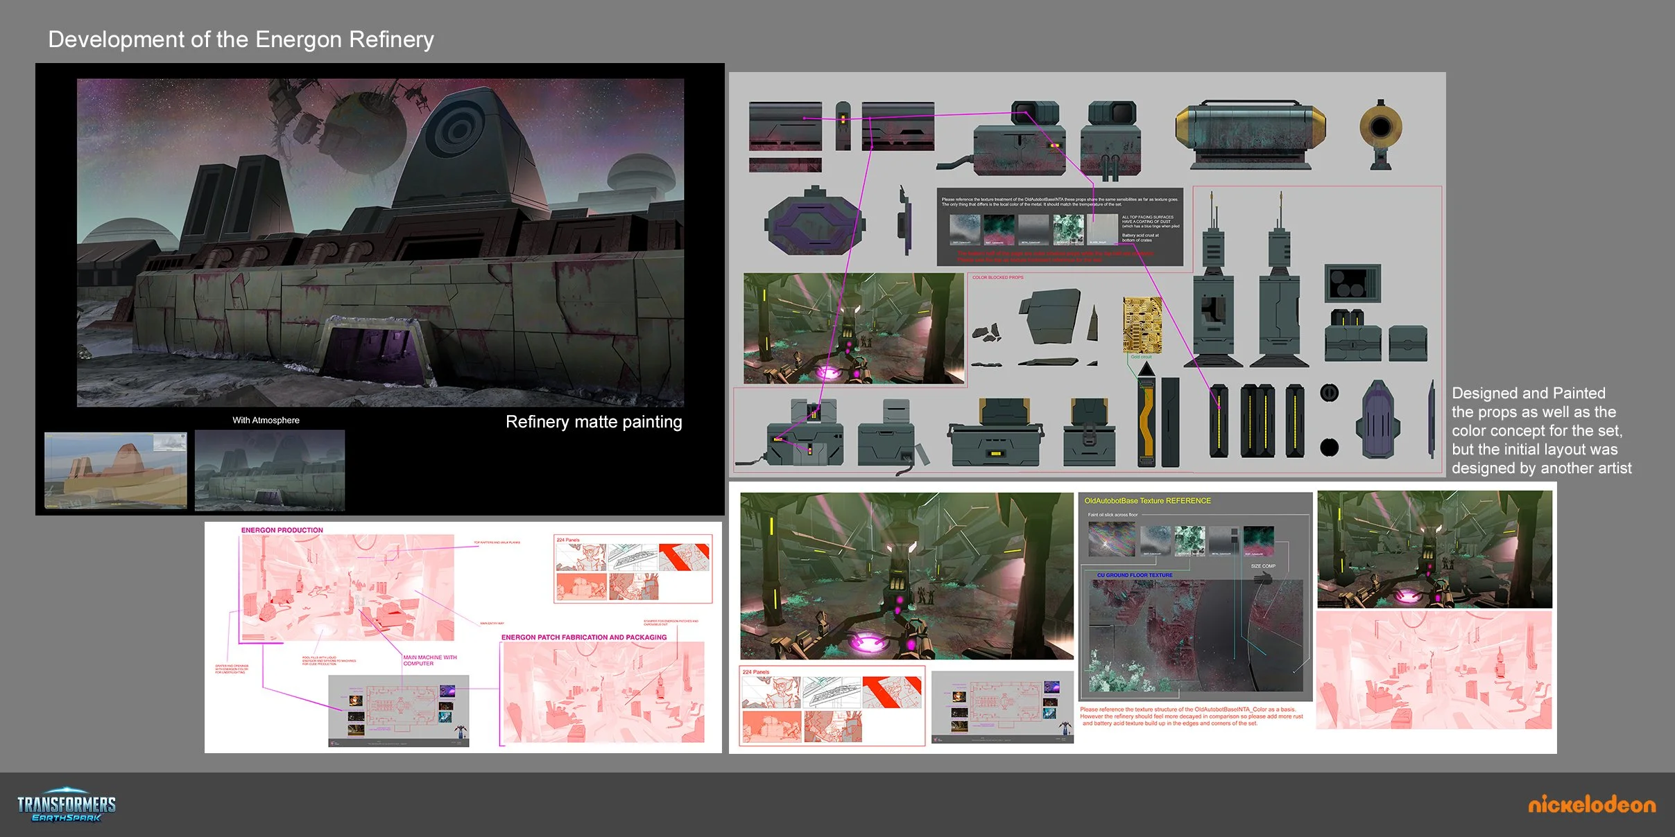Click the red 'Please reference the texture structure' note
1675x837 pixels.
coord(1191,716)
